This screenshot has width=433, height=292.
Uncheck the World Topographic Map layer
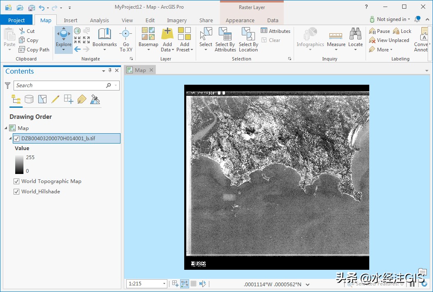16,181
